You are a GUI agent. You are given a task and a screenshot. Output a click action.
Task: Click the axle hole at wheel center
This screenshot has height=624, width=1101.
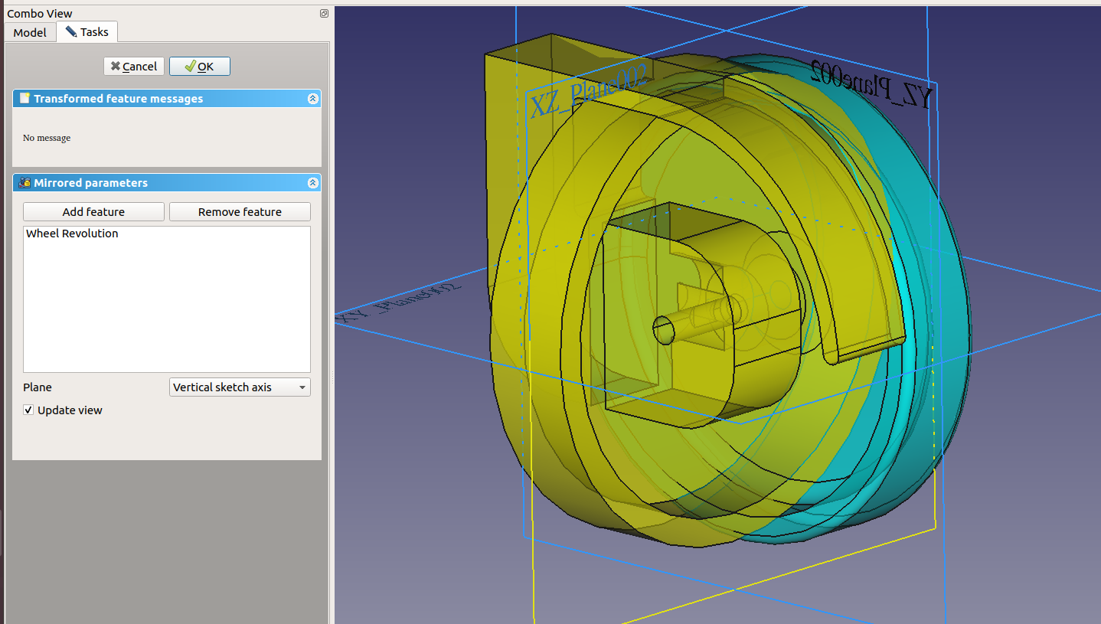point(664,330)
